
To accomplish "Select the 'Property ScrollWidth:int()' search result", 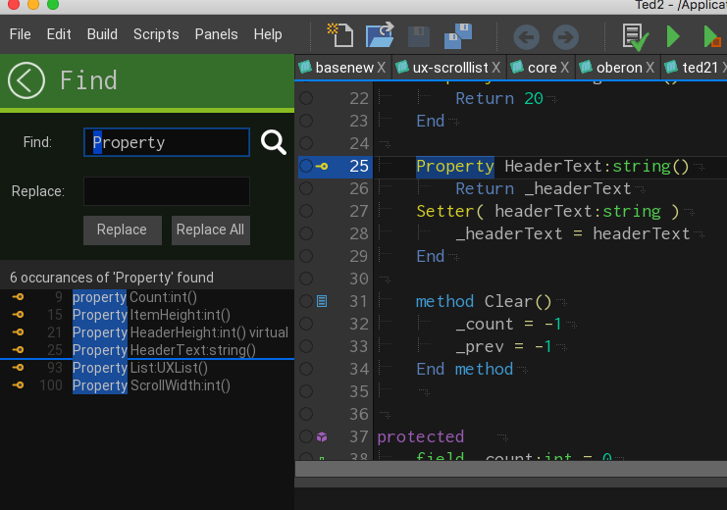I will point(152,385).
